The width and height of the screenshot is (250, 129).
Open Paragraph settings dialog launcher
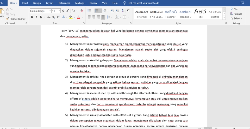coord(130,23)
